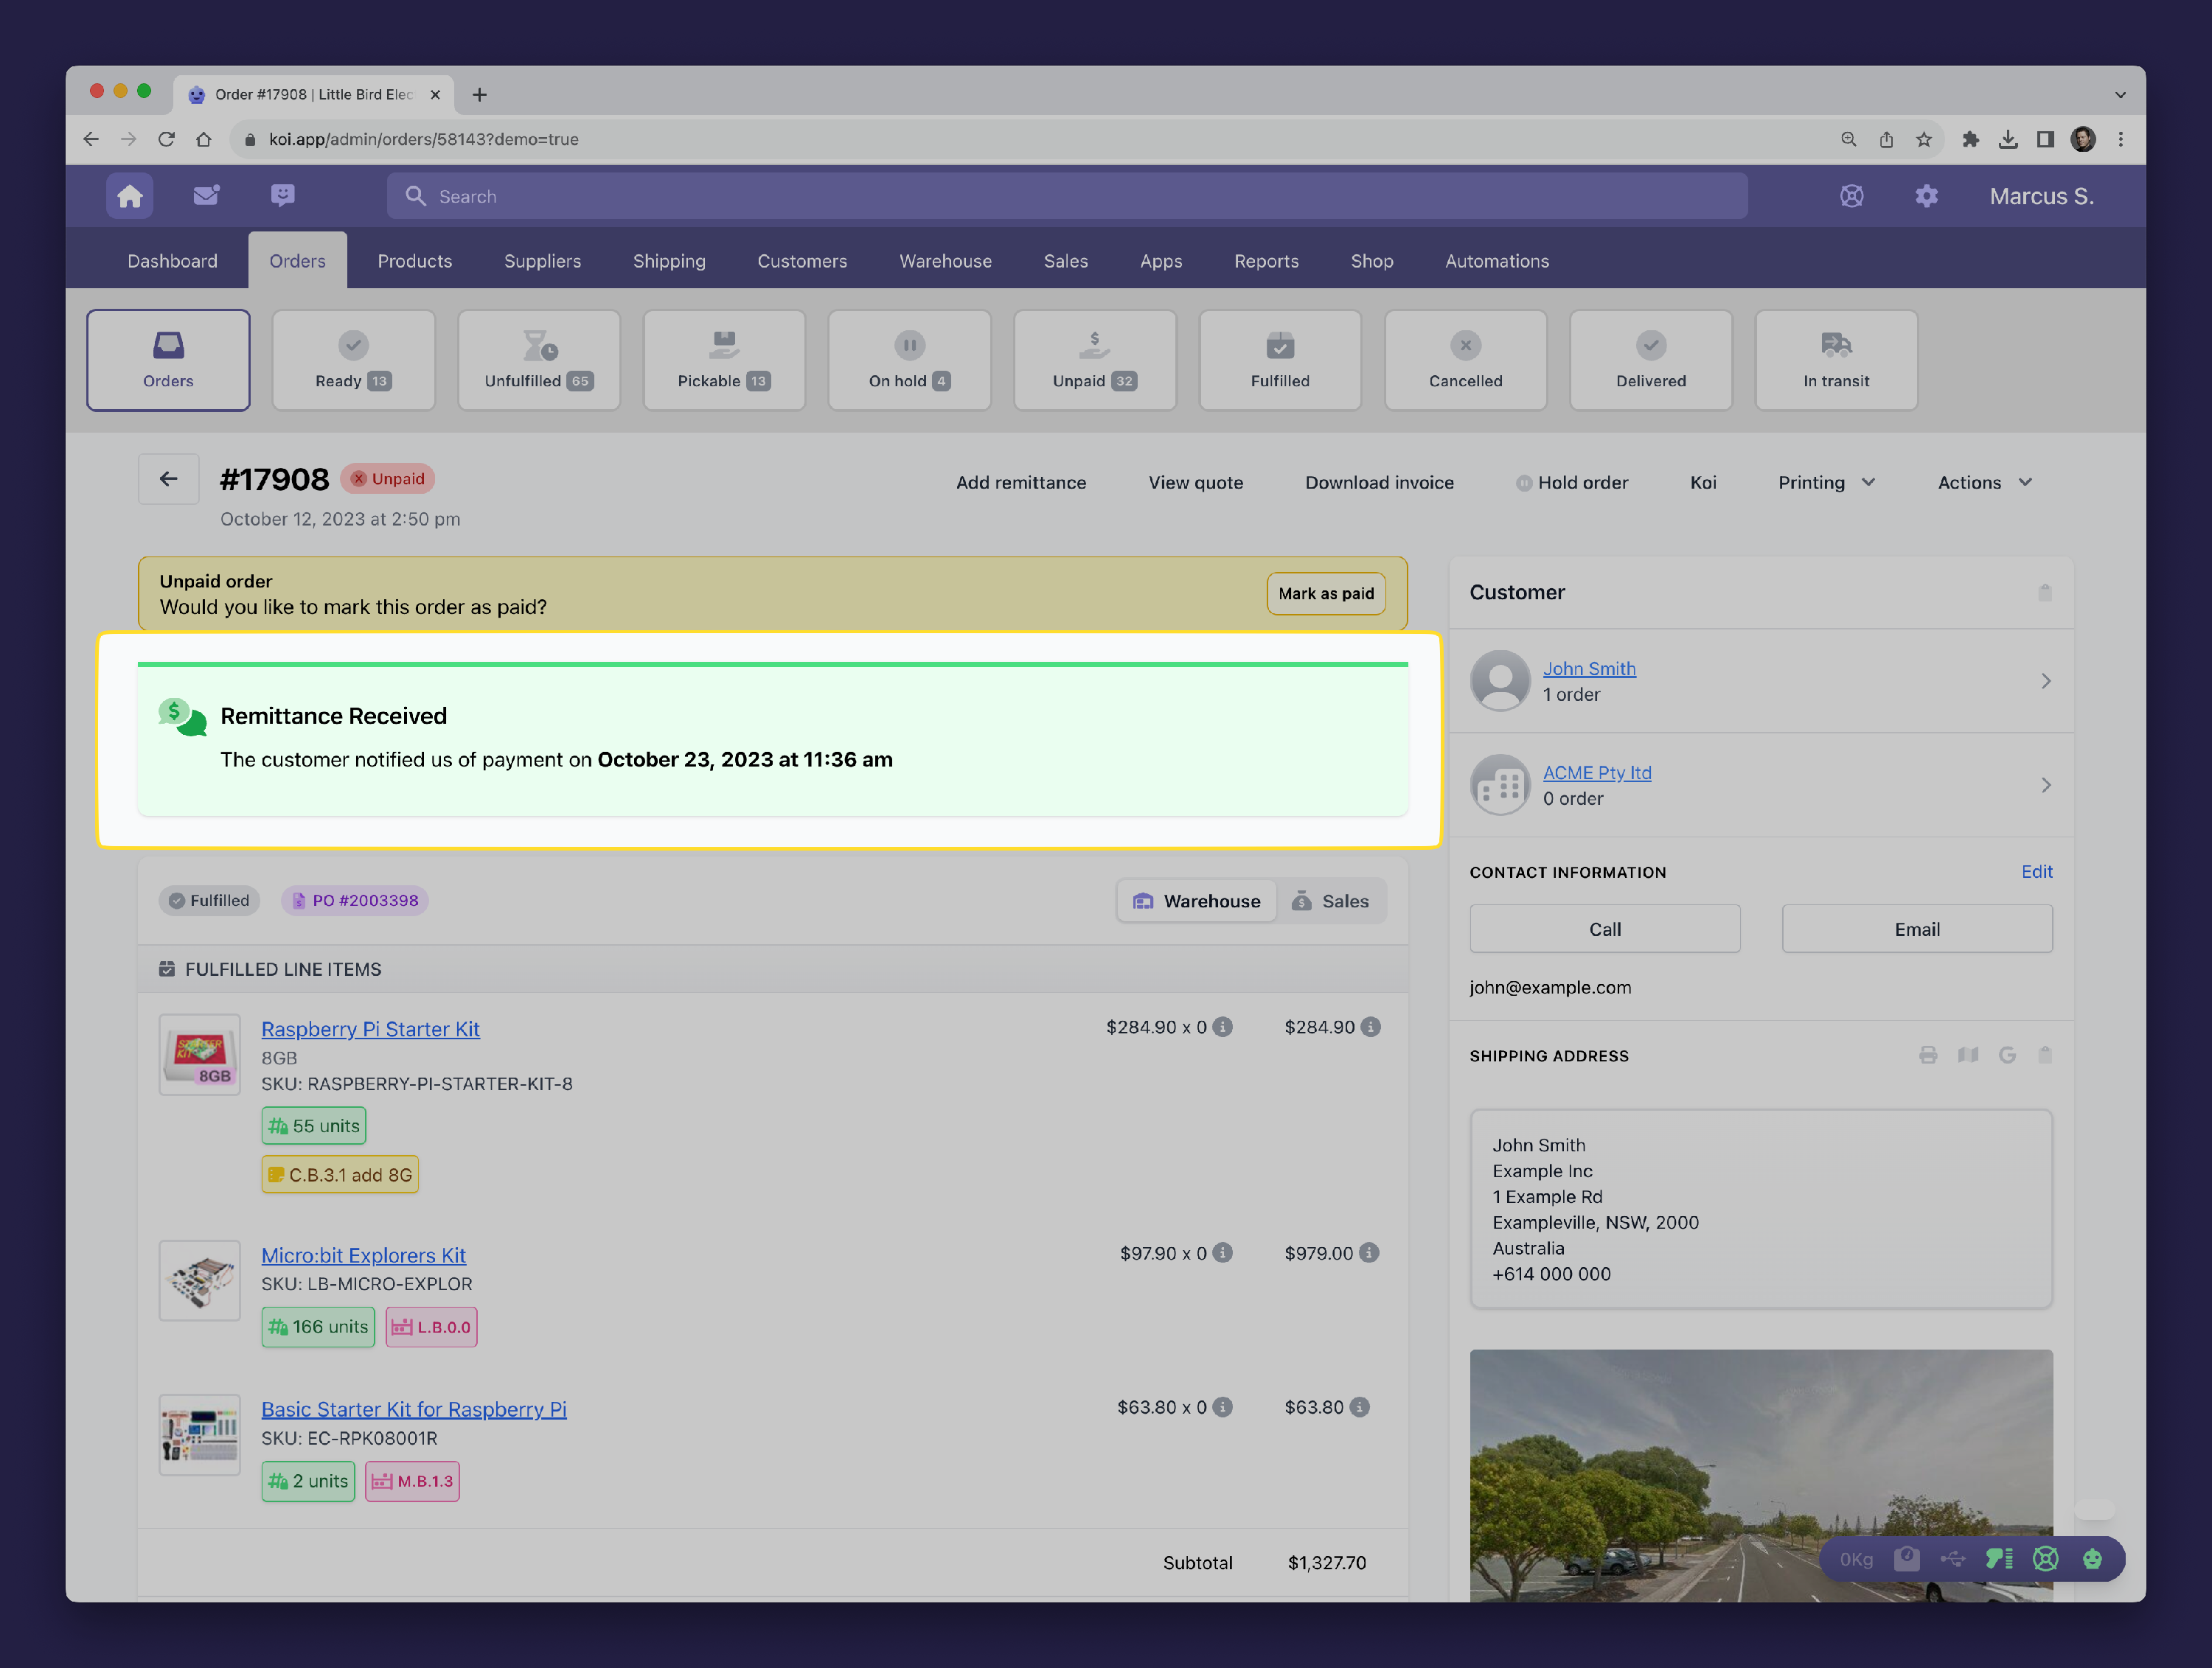Viewport: 2212px width, 1668px height.
Task: Open Raspberry Pi Starter Kit link
Action: [x=370, y=1030]
